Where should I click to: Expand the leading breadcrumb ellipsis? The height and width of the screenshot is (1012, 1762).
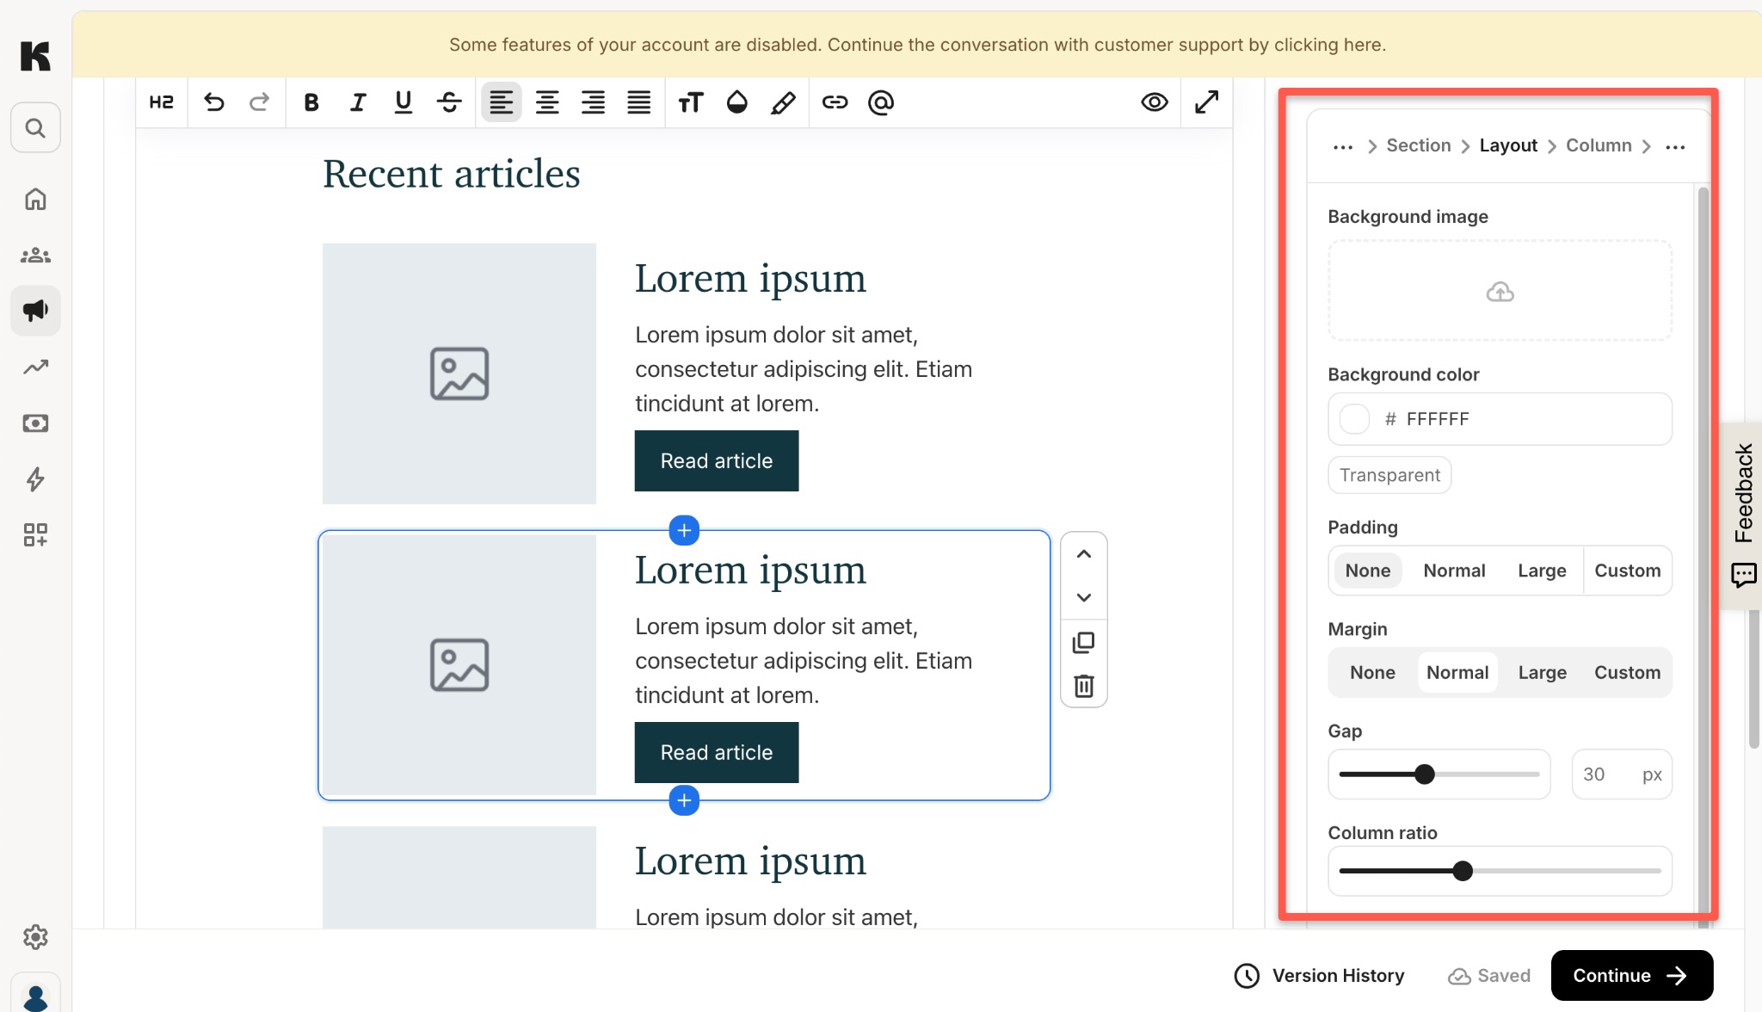1343,146
